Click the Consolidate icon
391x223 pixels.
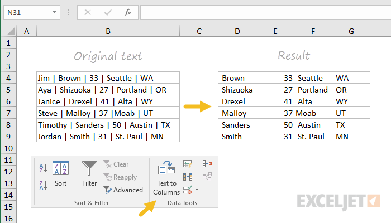click(x=207, y=164)
